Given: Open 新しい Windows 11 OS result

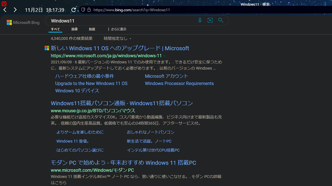Looking at the screenshot, I should click(120, 48).
